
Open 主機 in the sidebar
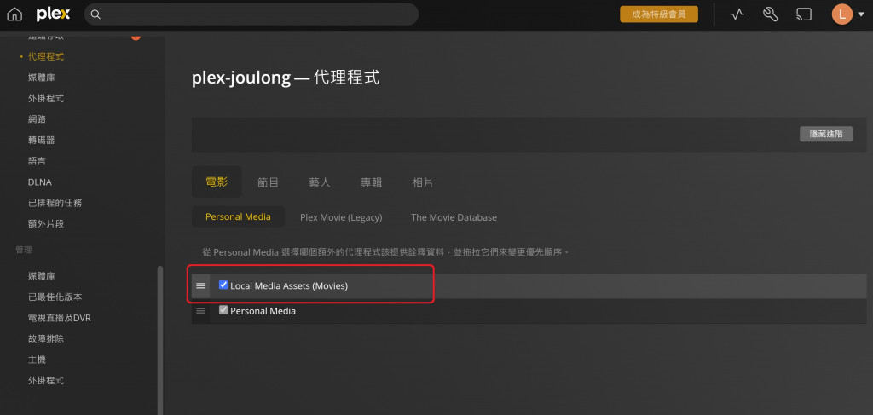pos(37,360)
